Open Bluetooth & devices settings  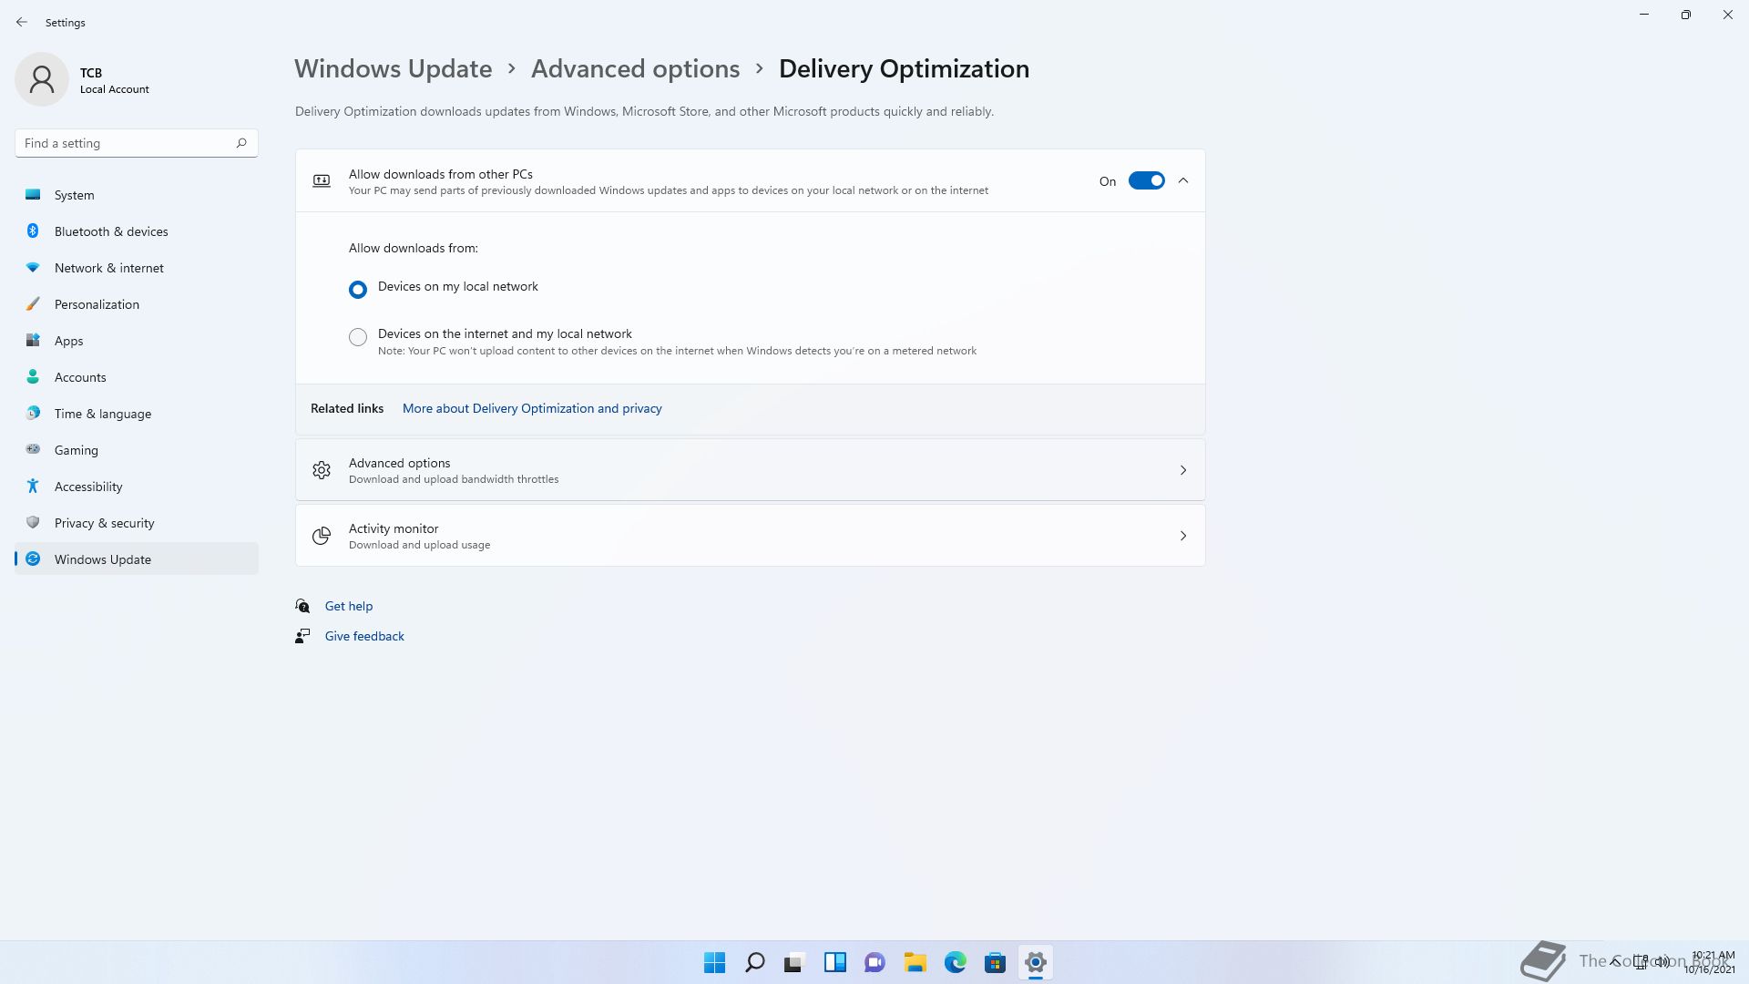point(137,231)
